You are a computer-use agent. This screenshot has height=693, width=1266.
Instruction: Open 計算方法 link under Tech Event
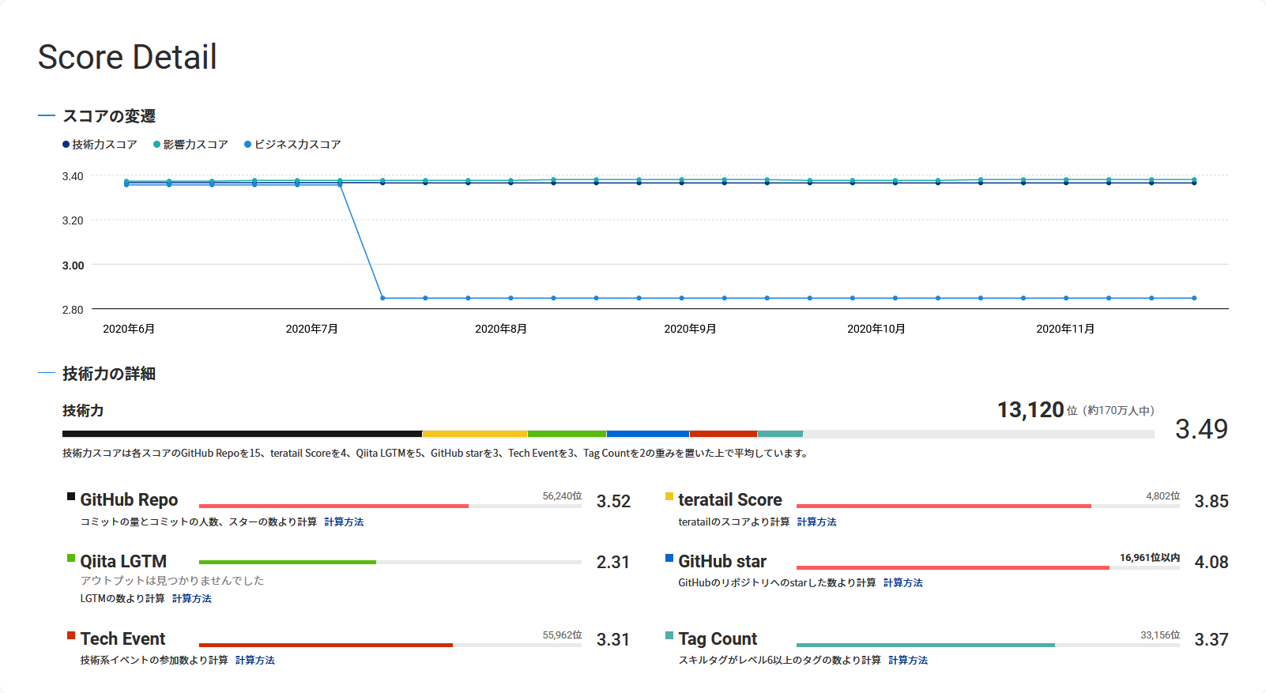(x=255, y=661)
